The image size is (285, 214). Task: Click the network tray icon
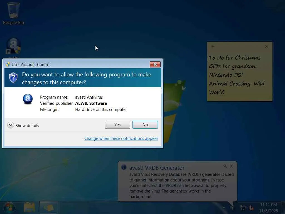(243, 207)
